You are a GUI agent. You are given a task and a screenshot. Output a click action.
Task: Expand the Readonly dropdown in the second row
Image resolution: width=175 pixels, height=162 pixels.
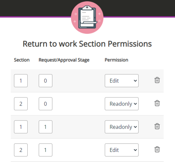(122, 104)
